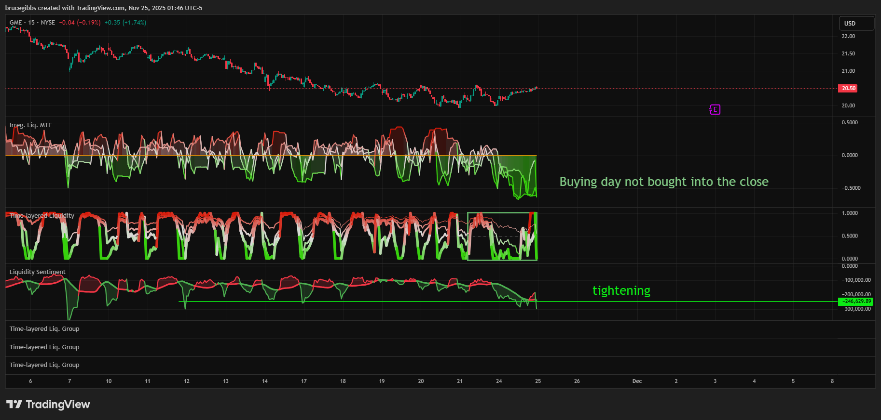Click the Dec label on the time axis

point(637,381)
